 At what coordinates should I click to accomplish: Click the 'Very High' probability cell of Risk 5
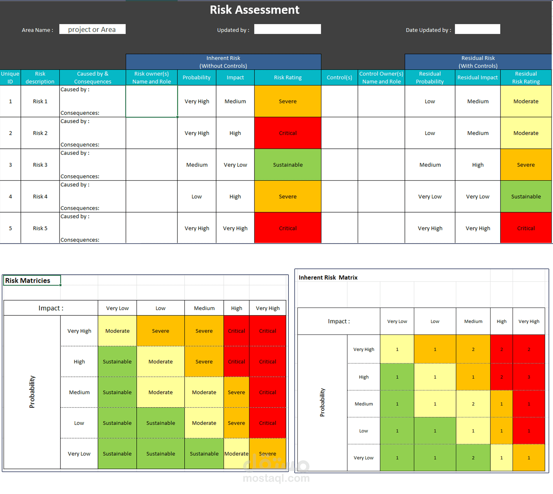(x=197, y=228)
